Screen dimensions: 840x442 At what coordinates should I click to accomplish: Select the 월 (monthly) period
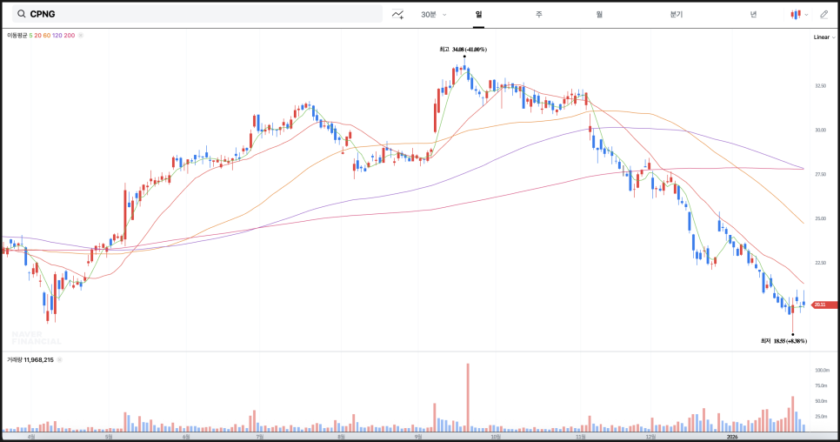tap(599, 14)
